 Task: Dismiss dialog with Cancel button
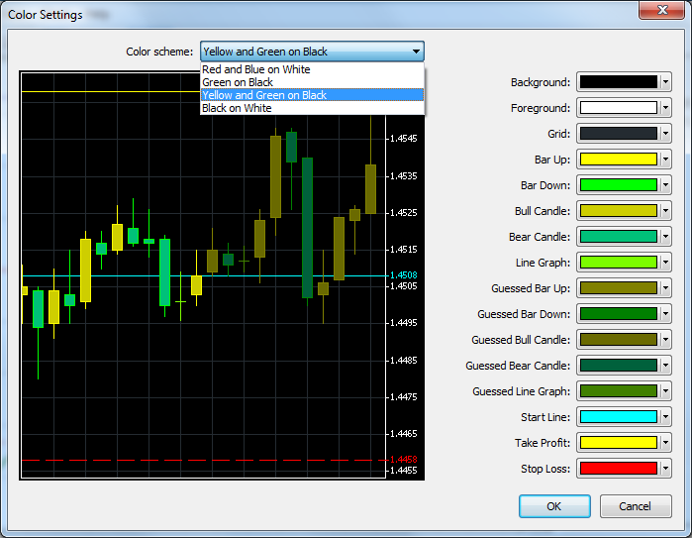coord(636,506)
